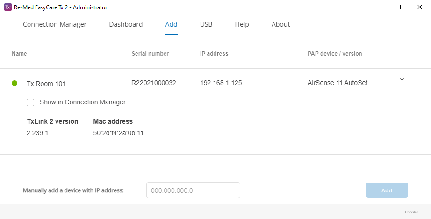This screenshot has width=431, height=219.
Task: Open the Connection Manager tab
Action: pos(55,24)
